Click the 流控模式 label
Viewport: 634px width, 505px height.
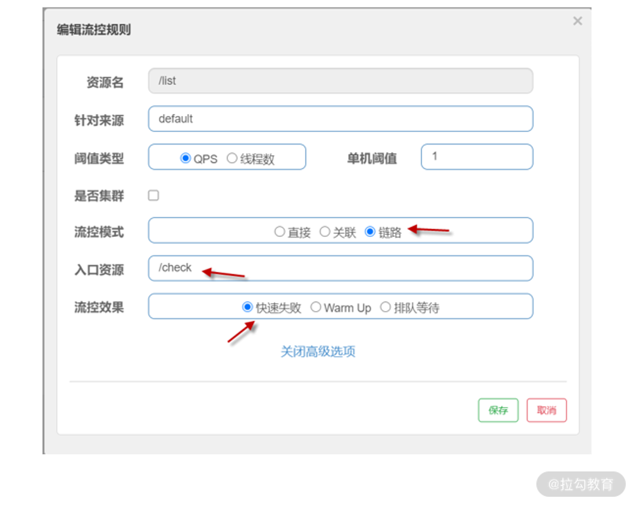[x=99, y=232]
